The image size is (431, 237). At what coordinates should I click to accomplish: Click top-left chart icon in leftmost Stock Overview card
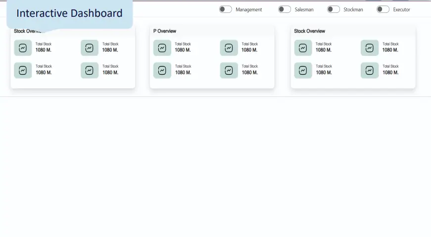point(23,48)
